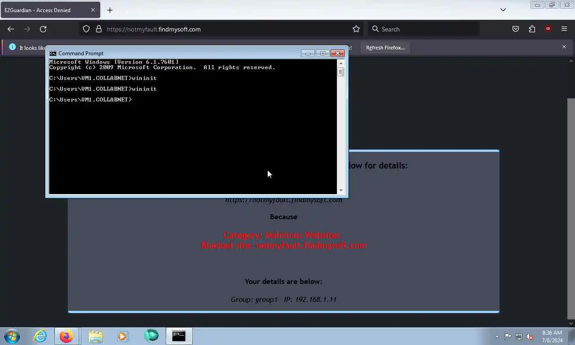Select the E2Guardian - Access Denied tab
575x345 pixels.
(49, 10)
